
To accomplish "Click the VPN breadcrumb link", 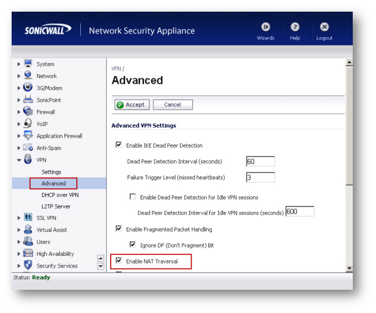I will (116, 69).
